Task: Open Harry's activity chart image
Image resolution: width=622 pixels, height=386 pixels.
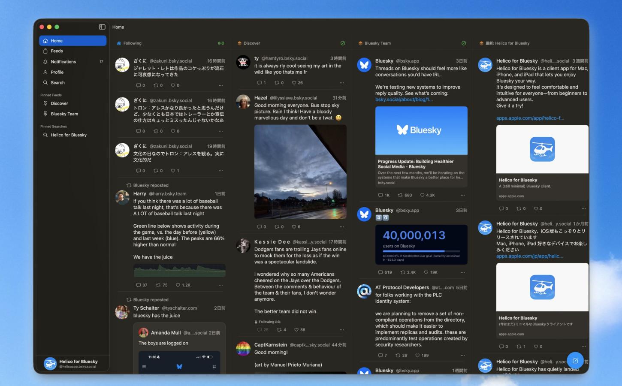Action: pos(179,271)
